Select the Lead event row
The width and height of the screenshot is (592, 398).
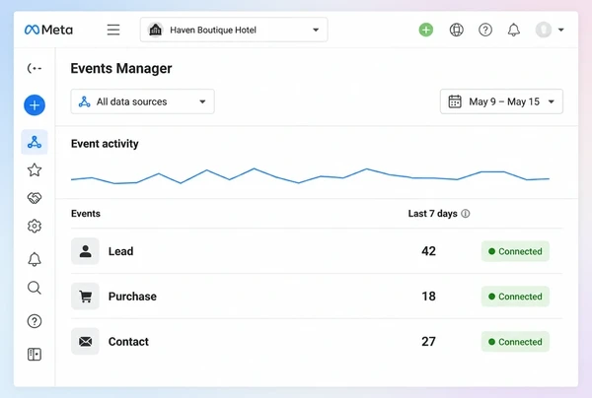pyautogui.click(x=317, y=251)
